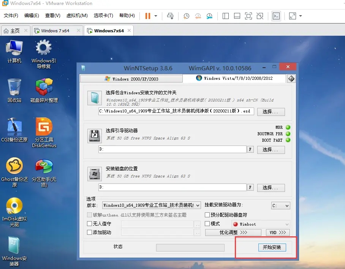
Task: Click BOOT PART green status indicator
Action: click(x=288, y=140)
